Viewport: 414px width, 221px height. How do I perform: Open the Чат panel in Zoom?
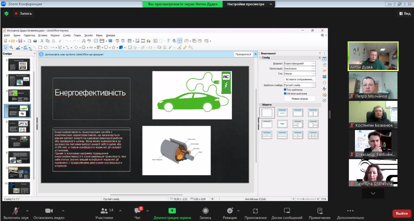click(137, 211)
